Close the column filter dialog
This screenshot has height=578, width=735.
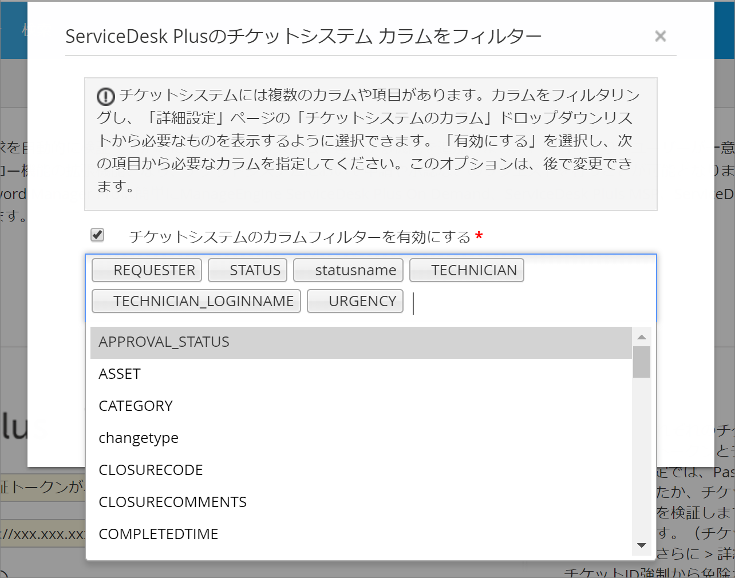[x=660, y=37]
